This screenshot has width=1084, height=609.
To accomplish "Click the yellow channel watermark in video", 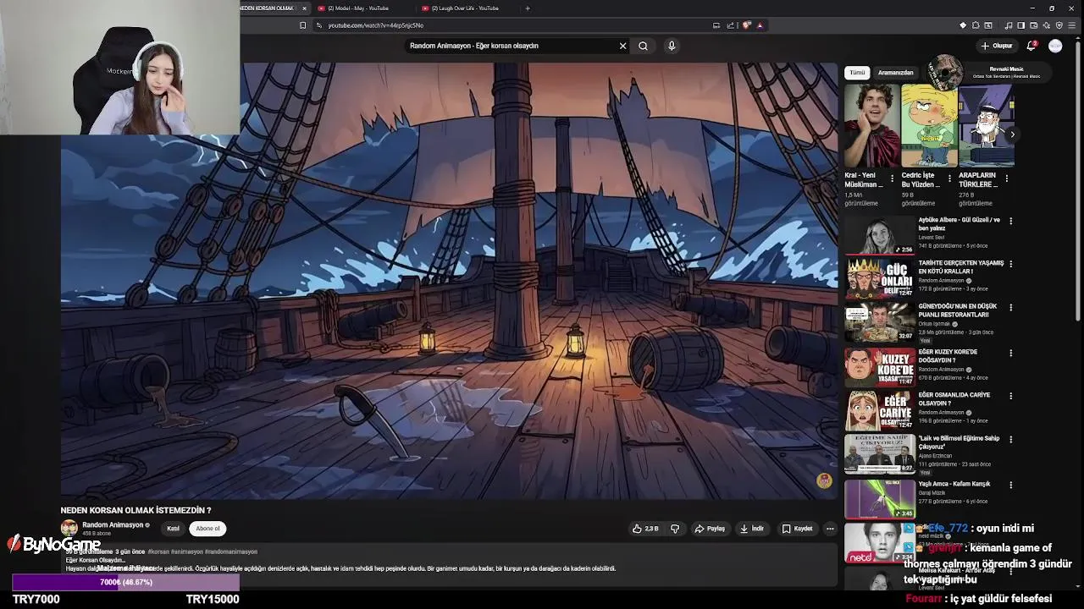I will pos(824,480).
